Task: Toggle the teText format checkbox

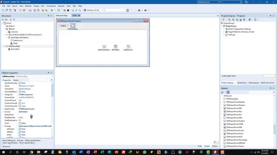Action: coord(20,135)
